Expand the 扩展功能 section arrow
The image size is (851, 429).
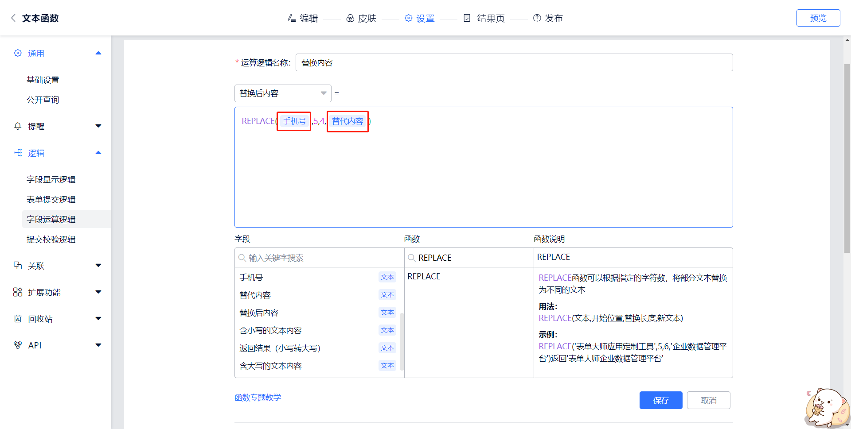(x=98, y=292)
